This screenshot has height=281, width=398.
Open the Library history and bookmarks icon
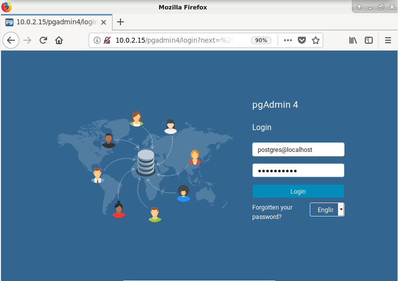tap(353, 40)
